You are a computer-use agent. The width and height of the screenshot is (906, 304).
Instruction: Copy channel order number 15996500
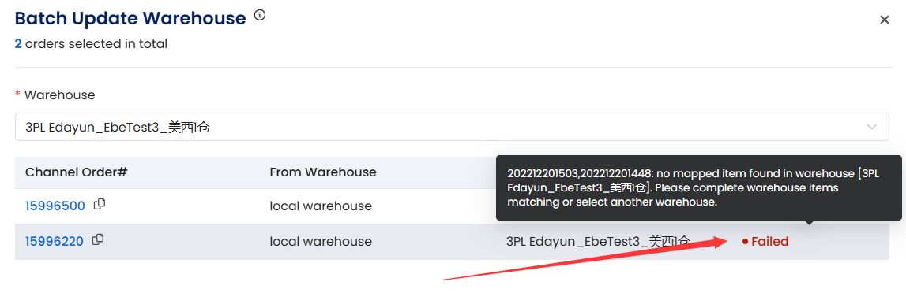[100, 205]
